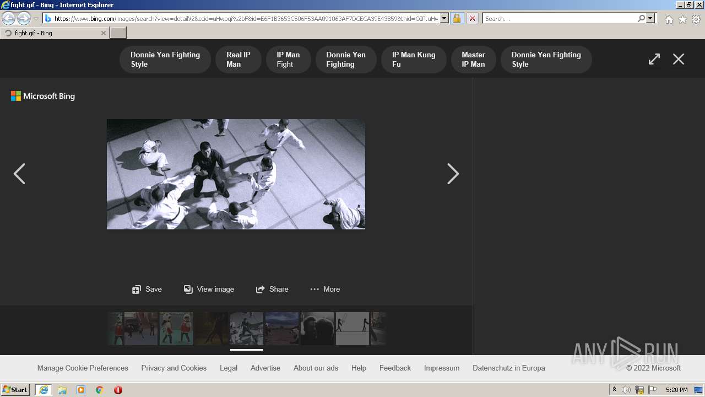Open the Legal link
The image size is (705, 397).
tap(229, 368)
